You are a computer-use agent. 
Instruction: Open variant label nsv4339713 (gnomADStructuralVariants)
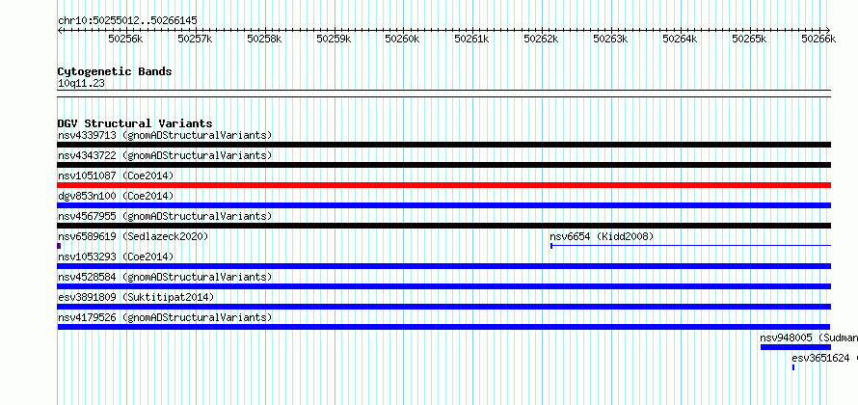pos(165,135)
